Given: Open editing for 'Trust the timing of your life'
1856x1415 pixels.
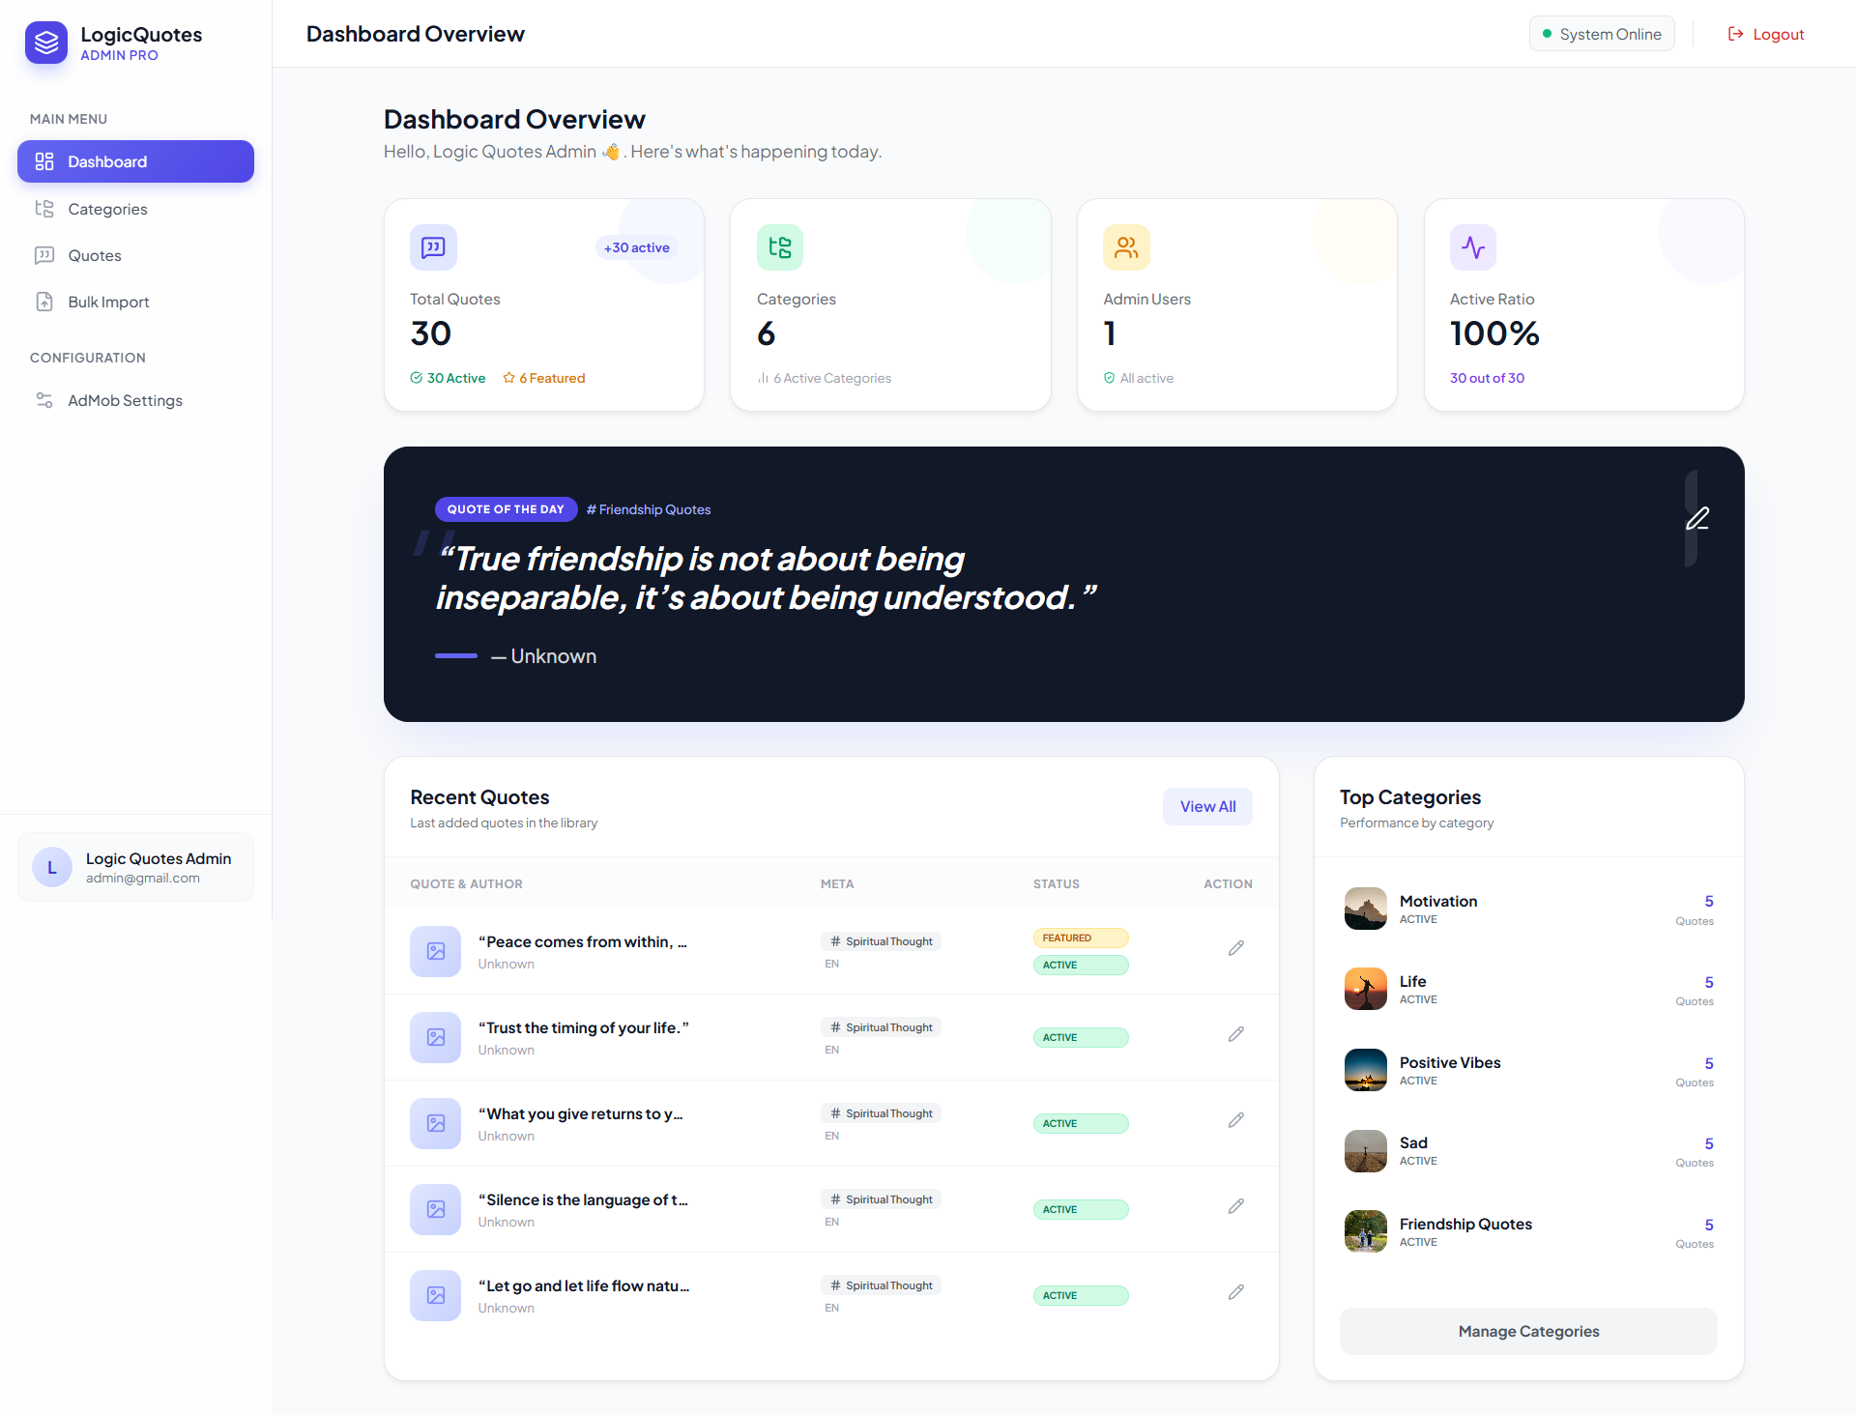Looking at the screenshot, I should click(1235, 1033).
